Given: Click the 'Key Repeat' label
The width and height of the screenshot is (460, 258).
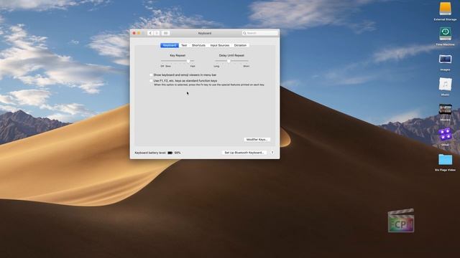Looking at the screenshot, I should [178, 55].
